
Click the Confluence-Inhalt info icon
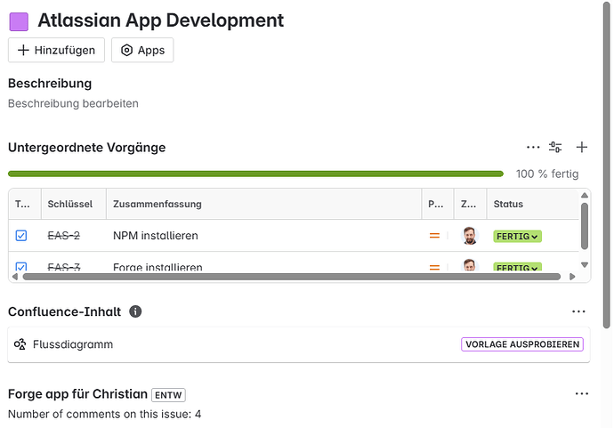pos(135,311)
